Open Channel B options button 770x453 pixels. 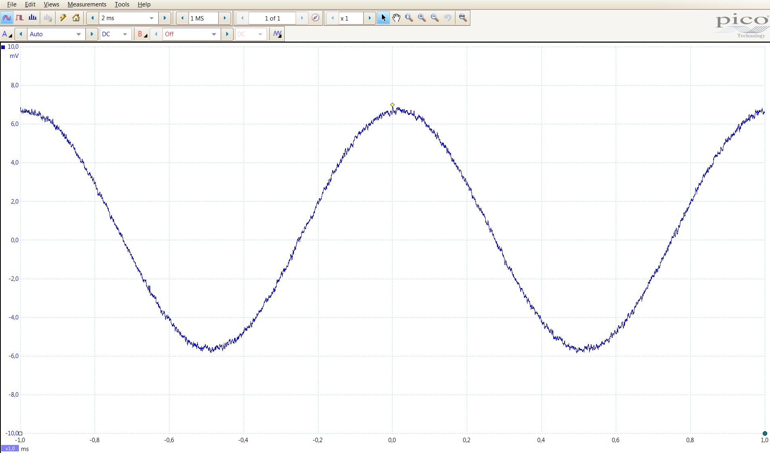click(x=142, y=34)
